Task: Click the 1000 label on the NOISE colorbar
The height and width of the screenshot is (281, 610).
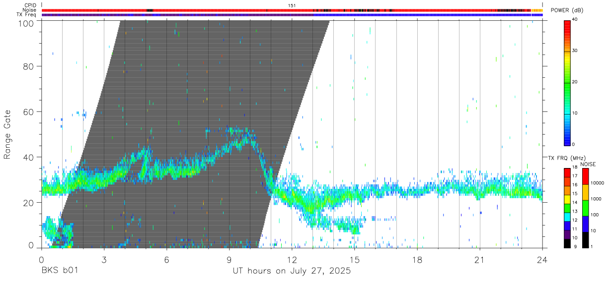Action: point(596,199)
